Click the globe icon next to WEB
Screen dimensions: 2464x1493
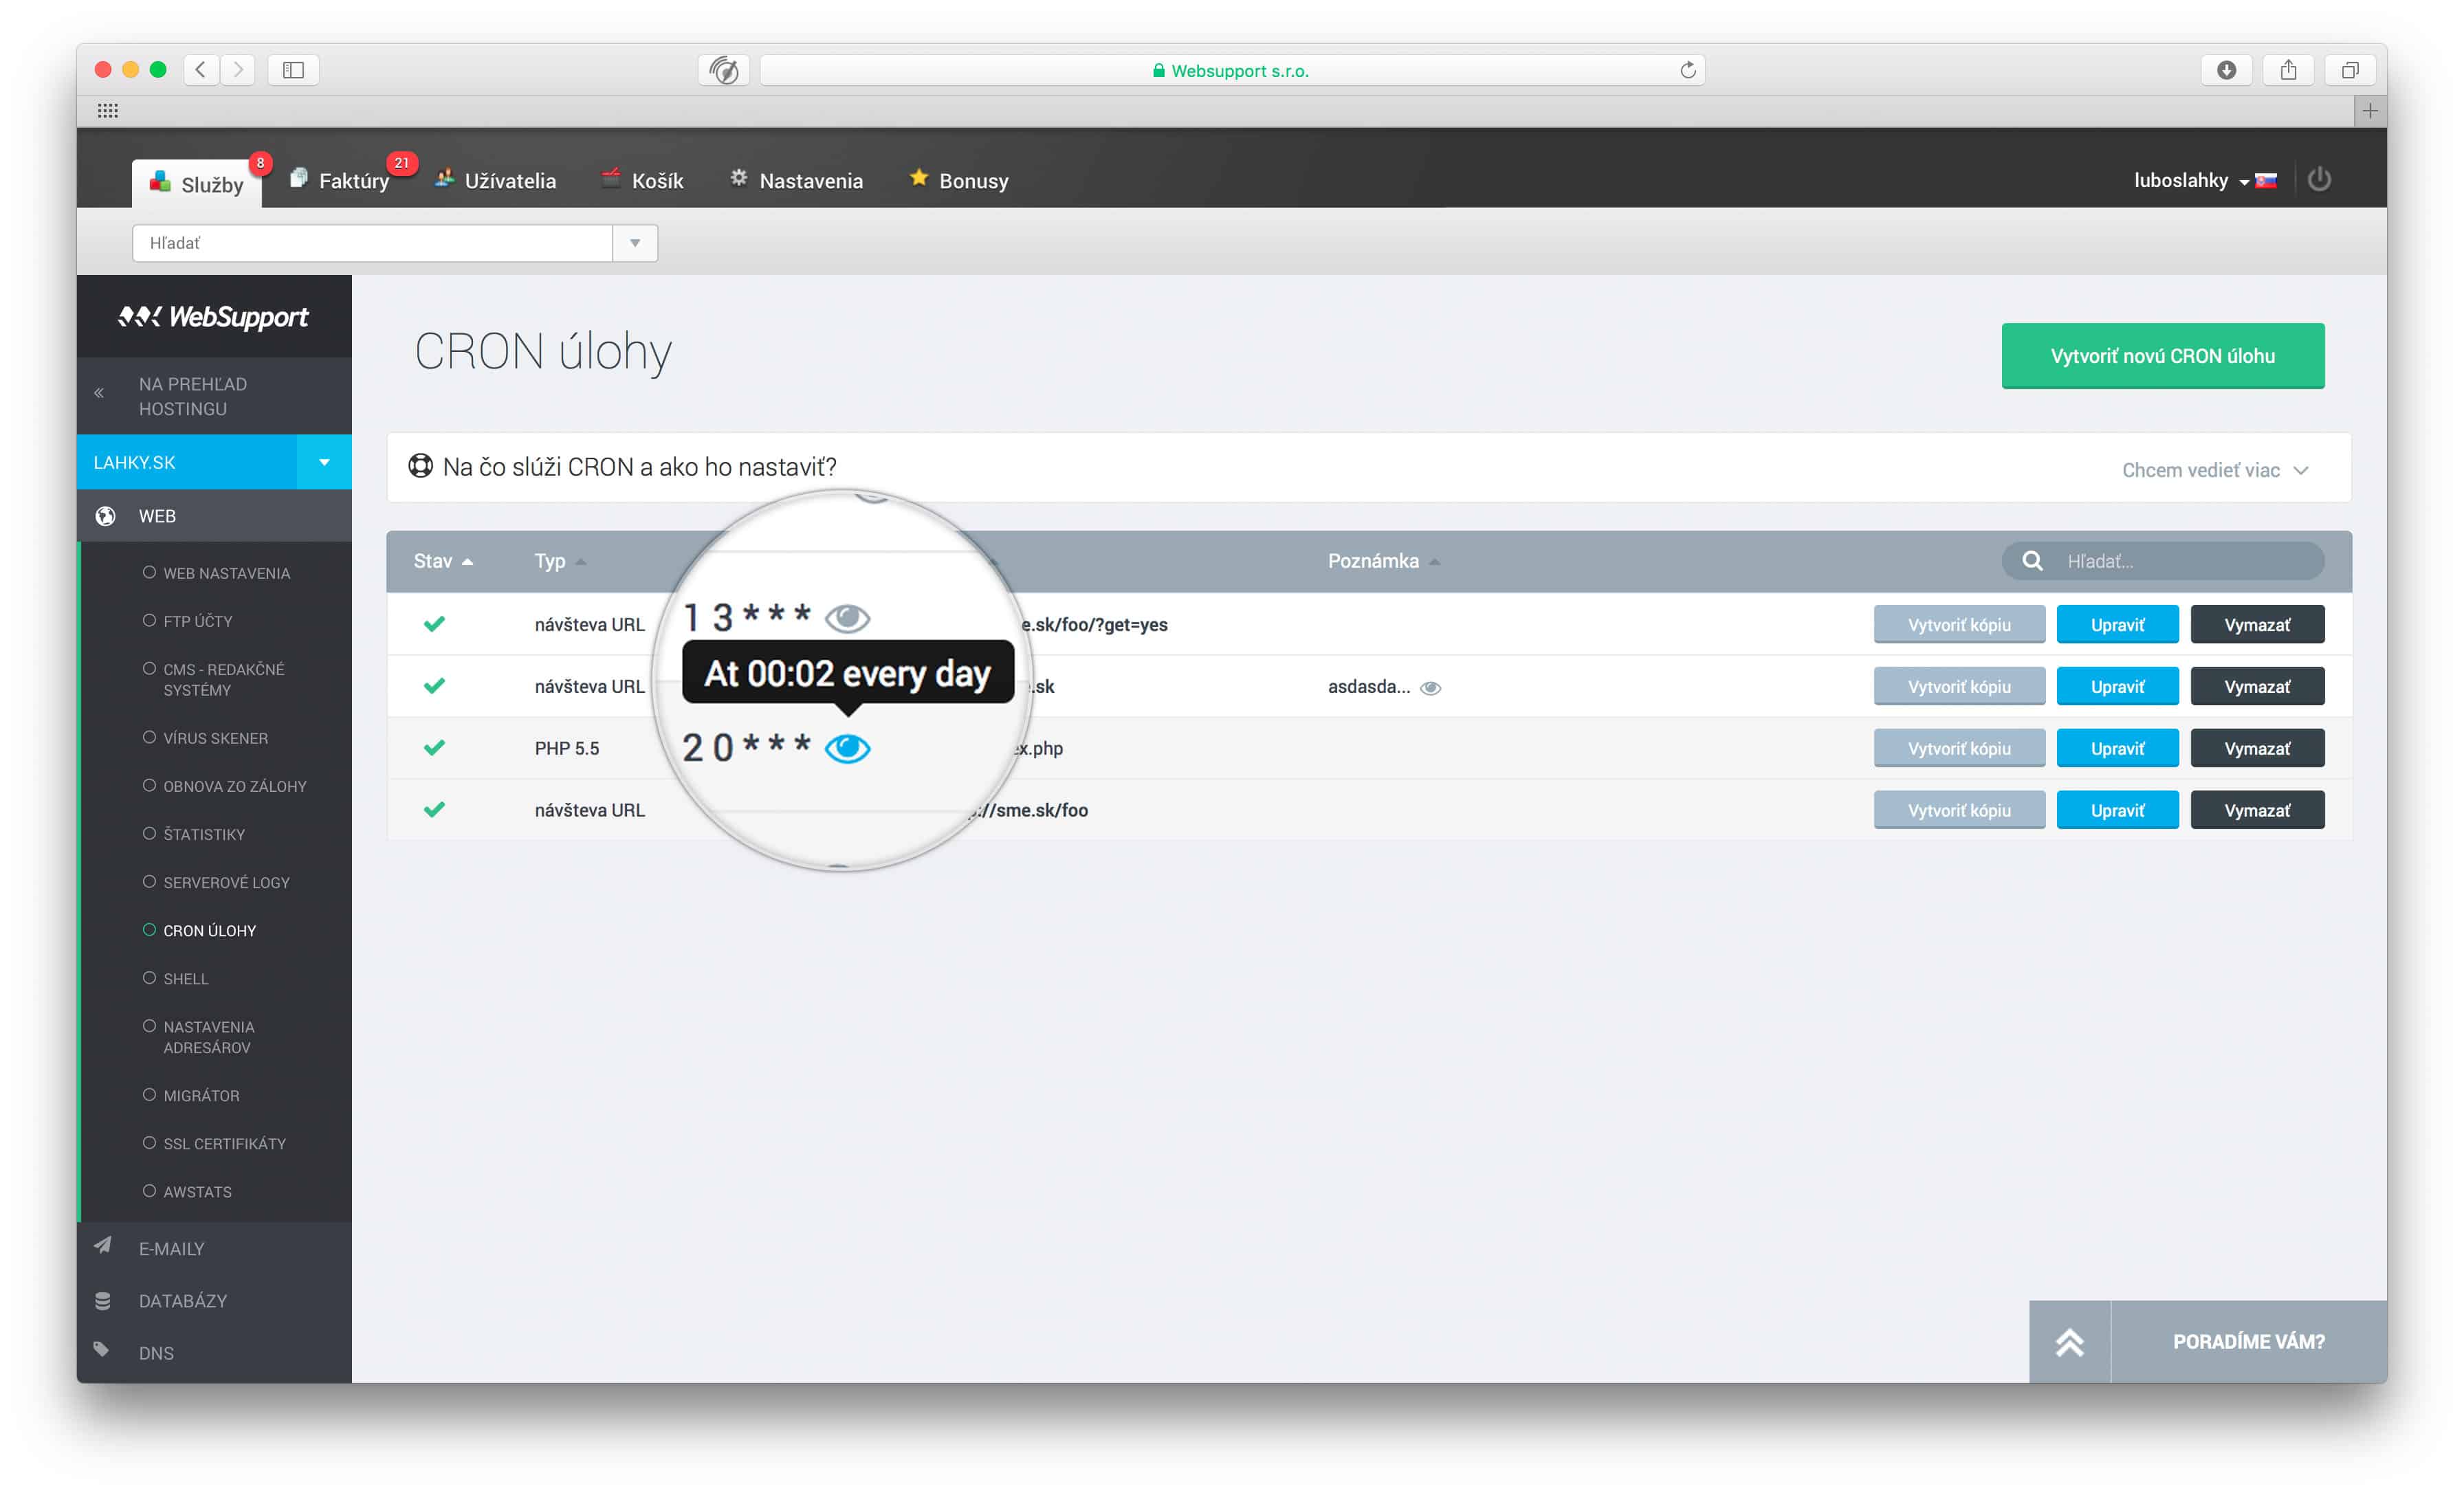pos(105,516)
